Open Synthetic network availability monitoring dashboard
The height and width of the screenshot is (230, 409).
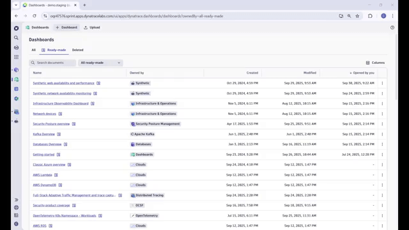(62, 93)
